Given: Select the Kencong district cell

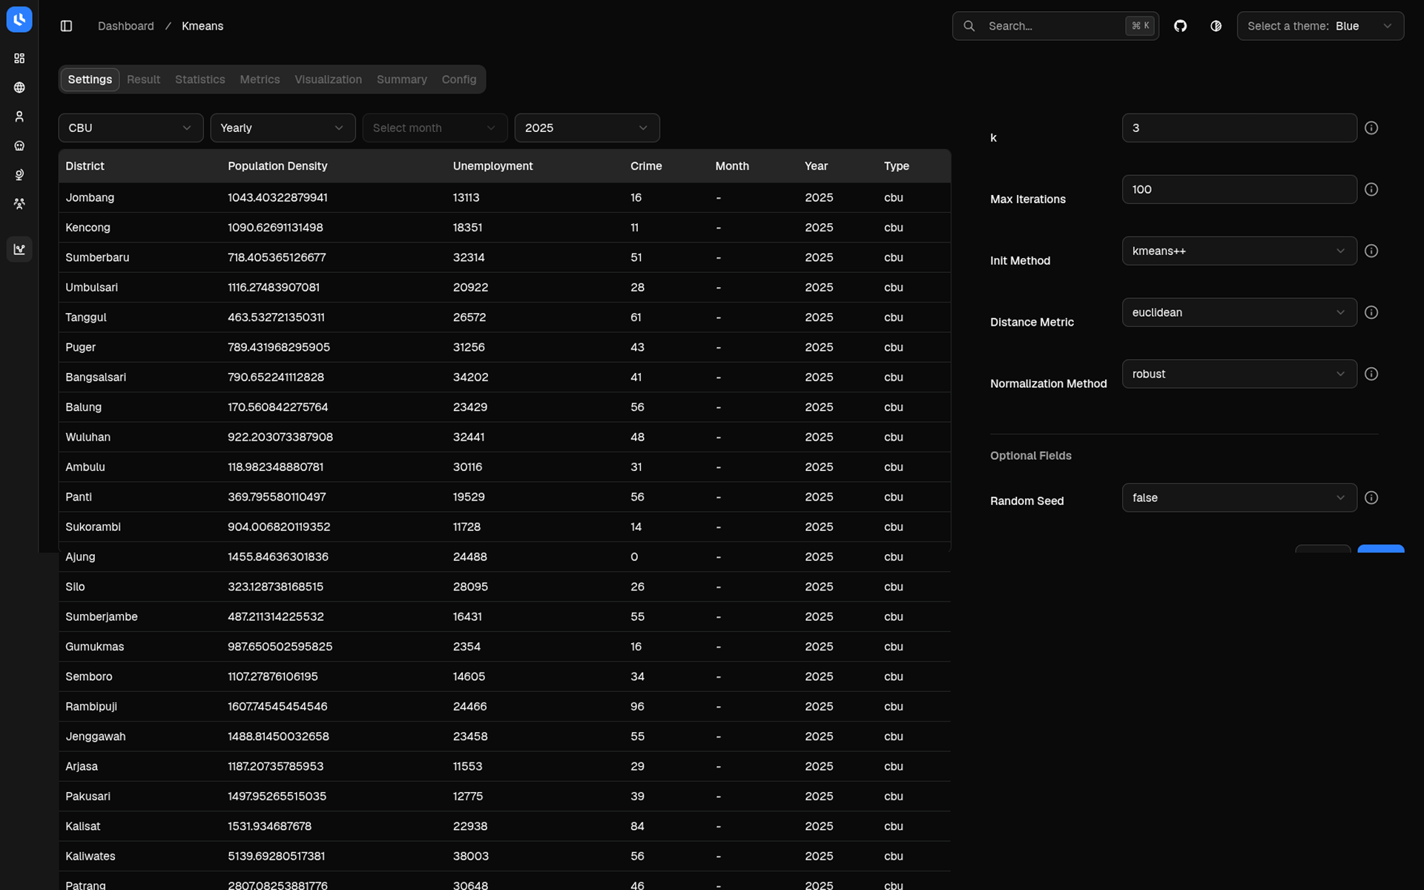Looking at the screenshot, I should [88, 228].
